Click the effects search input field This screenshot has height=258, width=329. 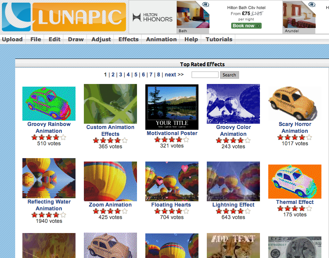[205, 75]
